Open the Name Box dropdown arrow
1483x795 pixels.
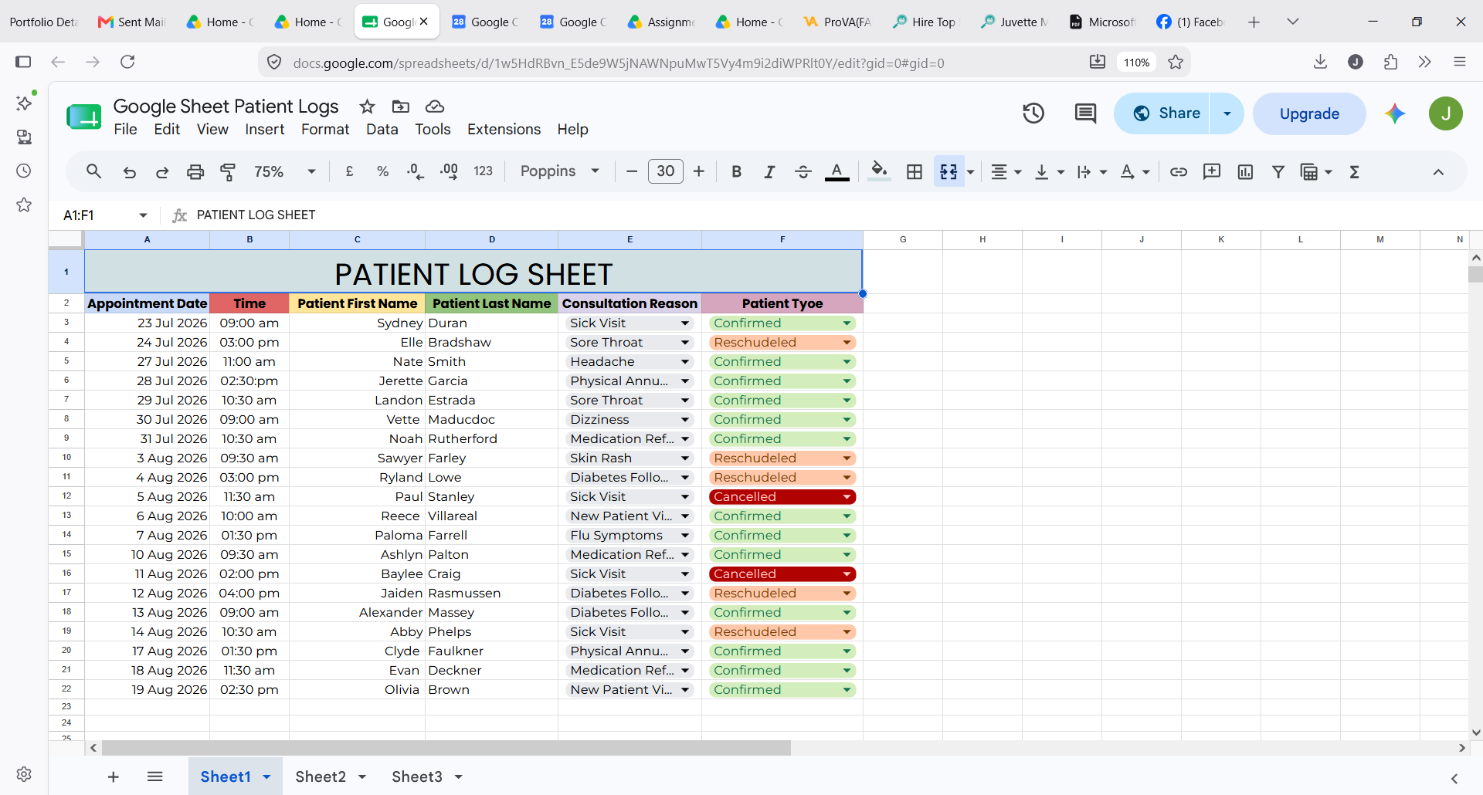(143, 215)
